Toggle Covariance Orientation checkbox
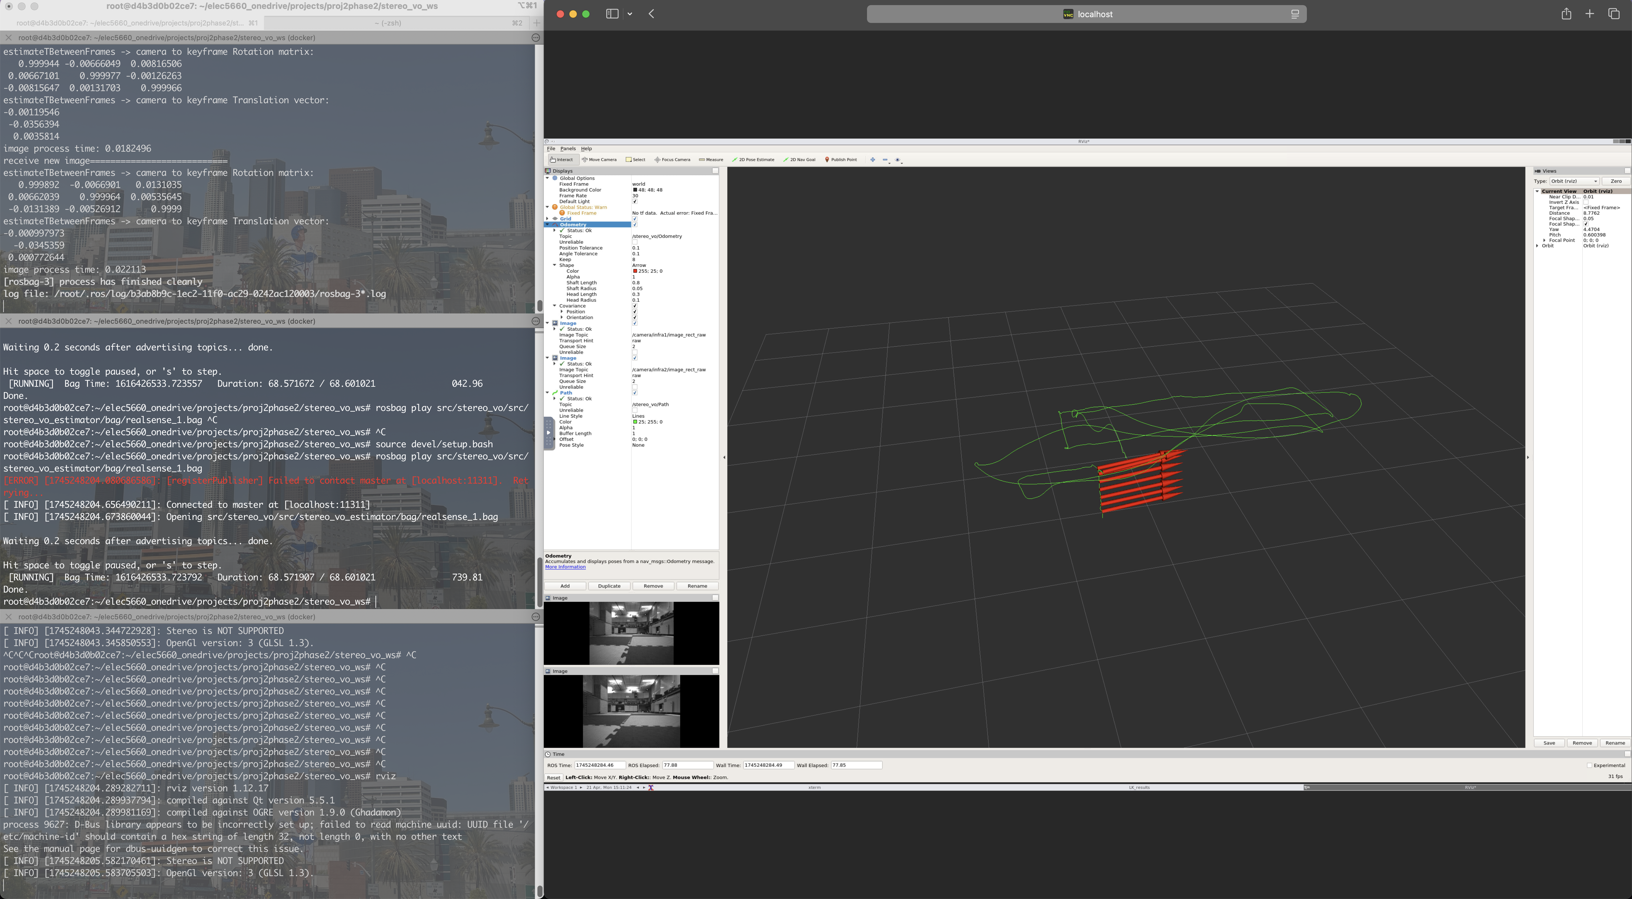Image resolution: width=1632 pixels, height=899 pixels. click(x=635, y=317)
